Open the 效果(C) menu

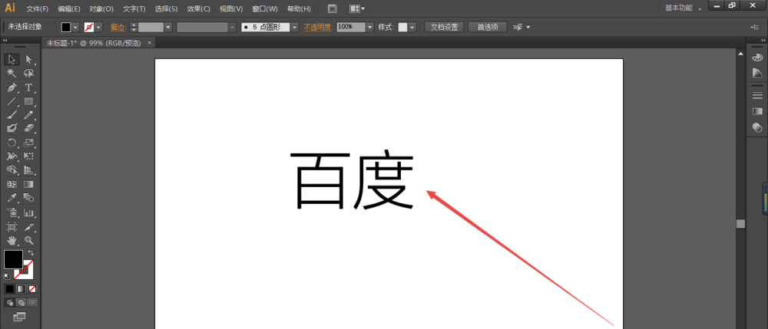pyautogui.click(x=198, y=8)
